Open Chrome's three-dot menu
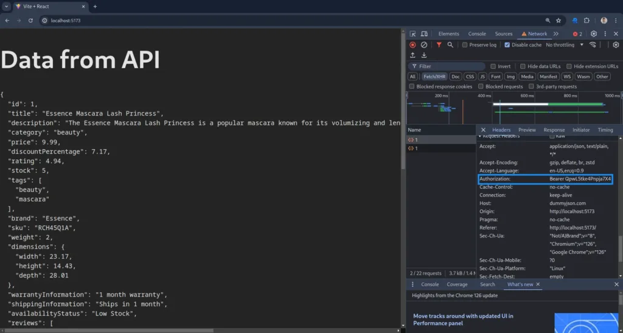Viewport: 623px width, 333px height. click(616, 20)
